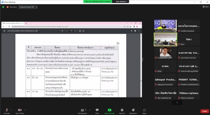
Task: Click the green Share Screen icon
Action: 109,110
